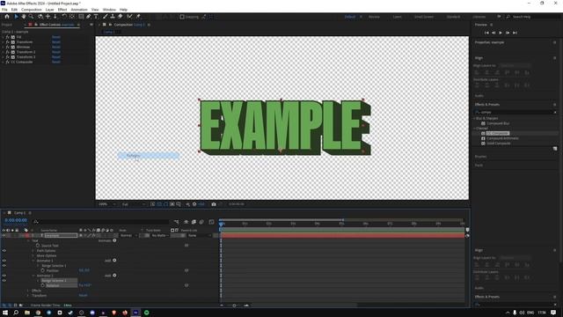This screenshot has width=563, height=317.
Task: Enable motion blur timeline switch
Action: point(201,222)
